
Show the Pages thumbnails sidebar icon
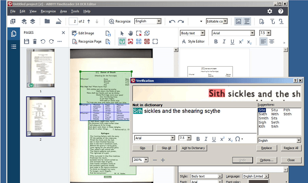coord(14,34)
